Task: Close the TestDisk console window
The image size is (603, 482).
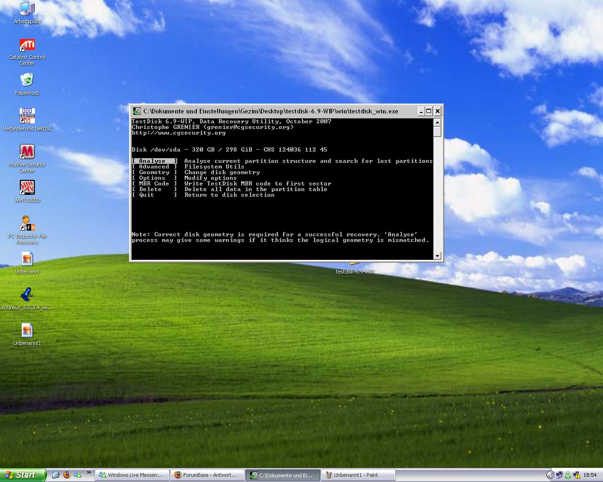Action: [x=437, y=111]
